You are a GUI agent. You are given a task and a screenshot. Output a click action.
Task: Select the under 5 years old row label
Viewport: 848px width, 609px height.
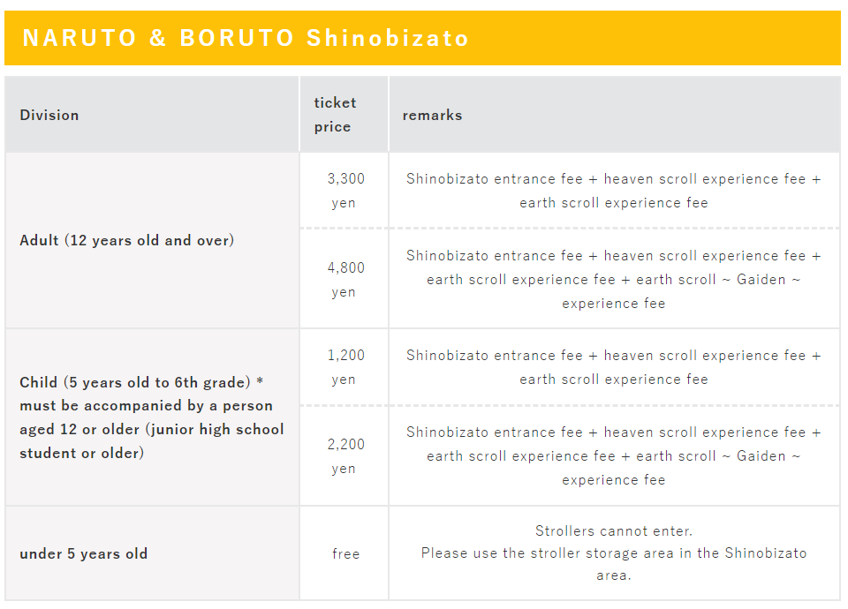click(x=83, y=554)
